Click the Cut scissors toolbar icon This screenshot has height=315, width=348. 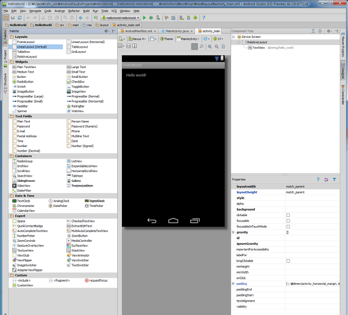(x=43, y=18)
